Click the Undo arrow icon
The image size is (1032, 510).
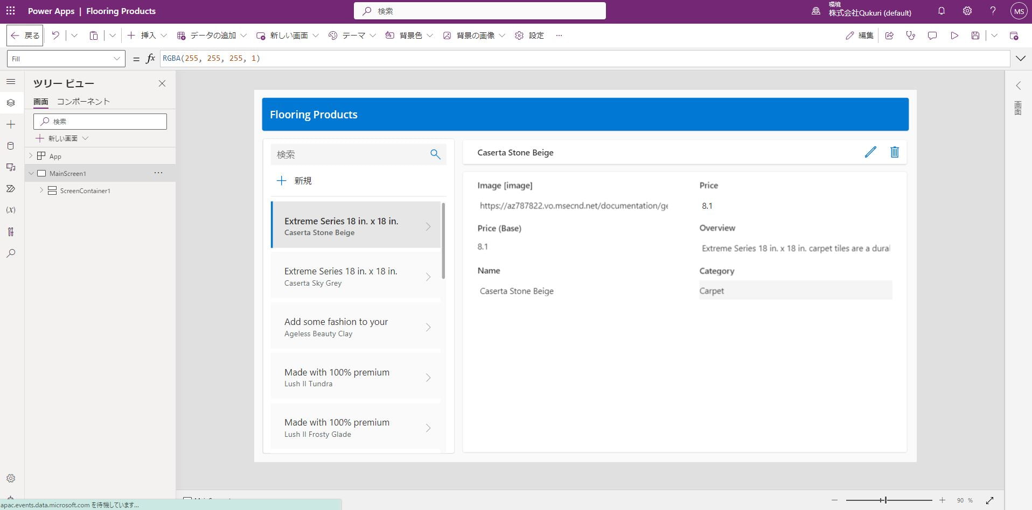point(55,36)
